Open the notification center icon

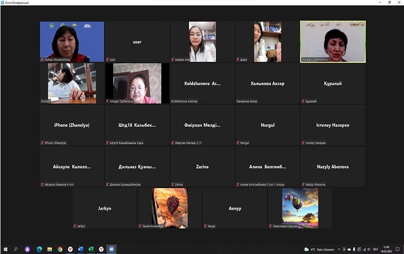coord(397,249)
